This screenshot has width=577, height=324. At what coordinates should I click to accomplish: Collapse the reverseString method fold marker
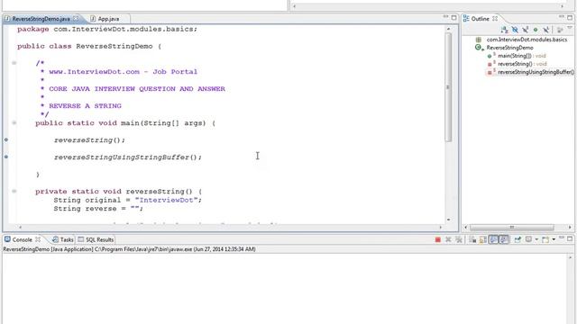[14, 191]
